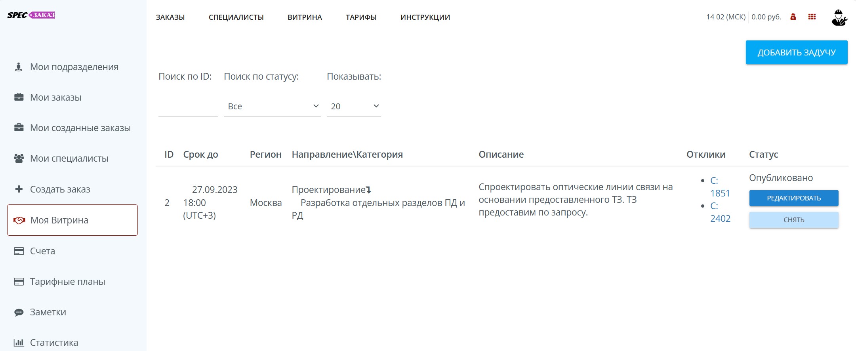Viewport: 856px width, 351px height.
Task: Click the red incognito spy icon
Action: tap(793, 17)
